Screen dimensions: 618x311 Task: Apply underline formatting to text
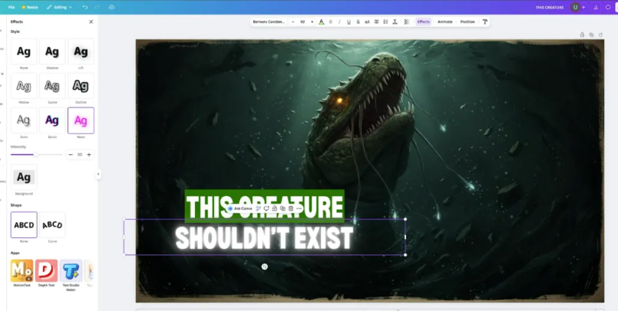[349, 22]
